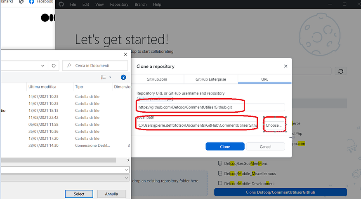Click the Choose... button

(x=274, y=125)
